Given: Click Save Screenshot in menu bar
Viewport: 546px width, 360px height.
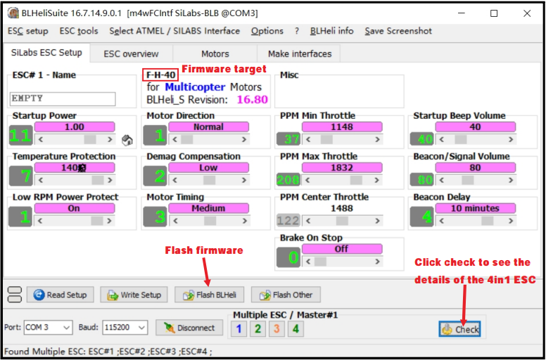Looking at the screenshot, I should click(x=398, y=31).
